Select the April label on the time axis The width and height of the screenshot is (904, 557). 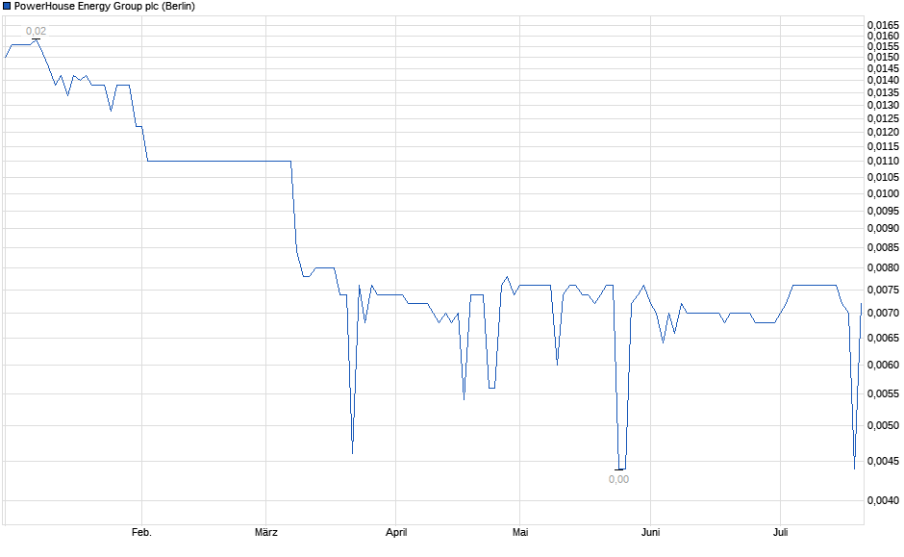click(x=396, y=532)
